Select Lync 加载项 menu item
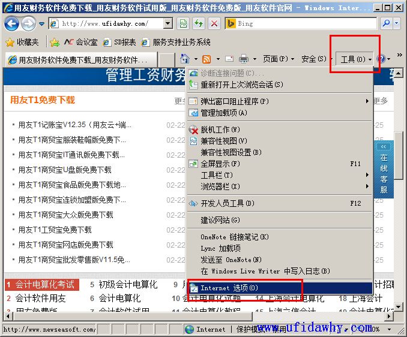The height and width of the screenshot is (337, 407). coord(279,248)
